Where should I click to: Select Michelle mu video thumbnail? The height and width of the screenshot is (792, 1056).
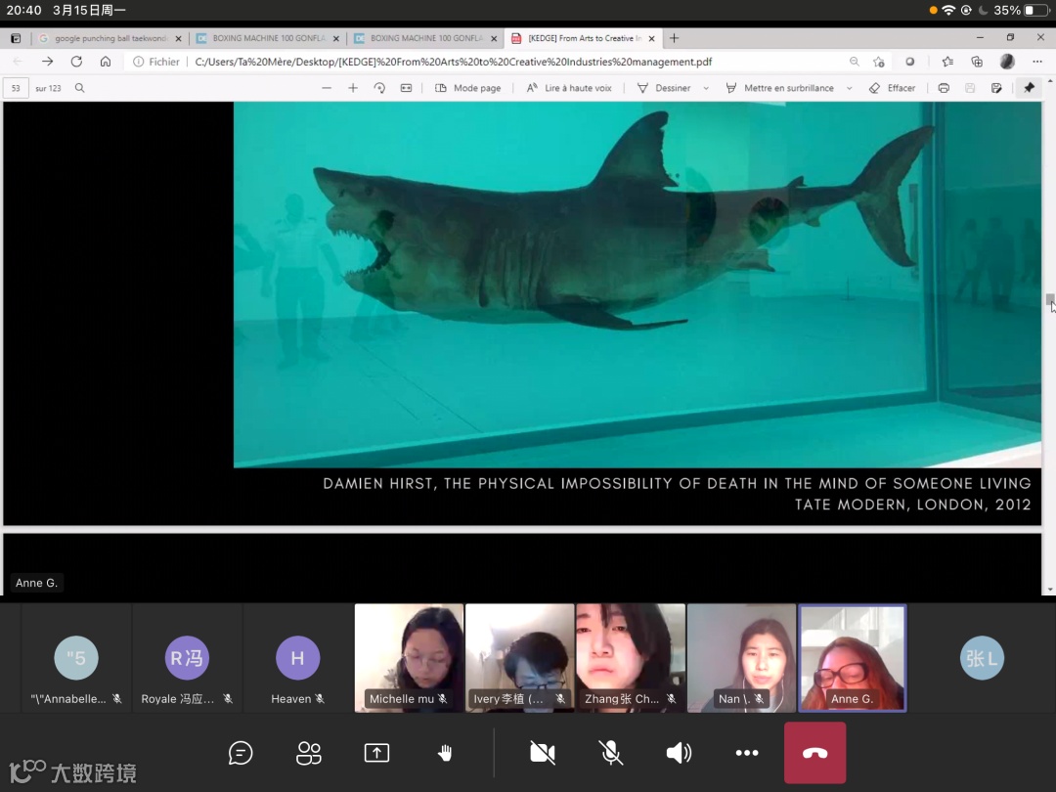coord(409,657)
